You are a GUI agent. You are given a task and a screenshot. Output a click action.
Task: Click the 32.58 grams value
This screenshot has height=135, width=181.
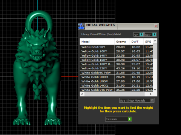[x=120, y=55]
